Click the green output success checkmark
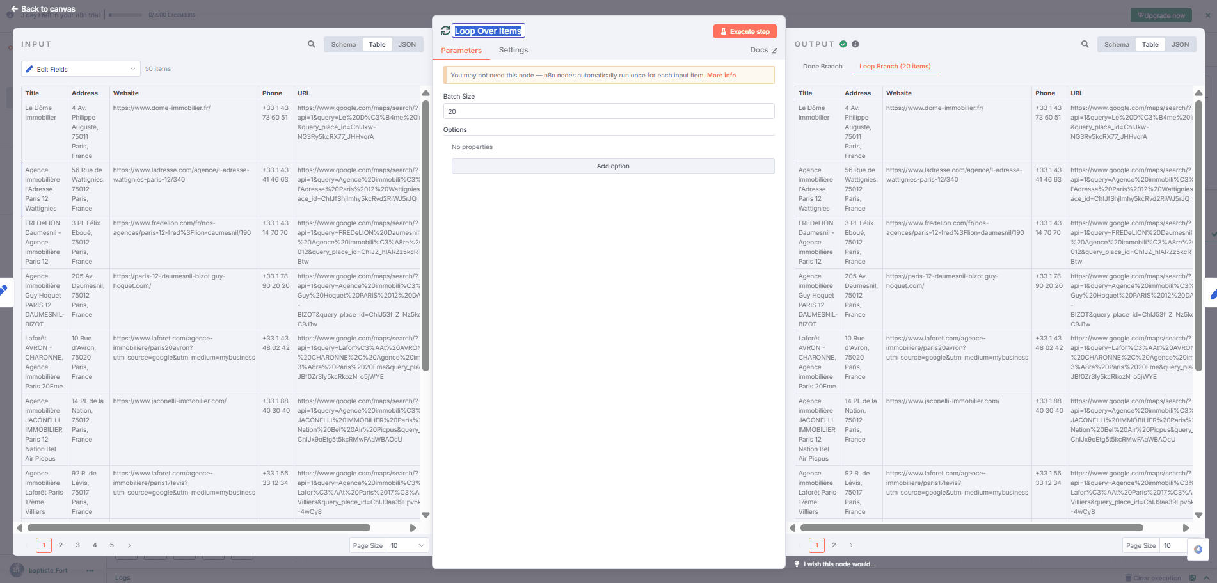 (x=843, y=44)
